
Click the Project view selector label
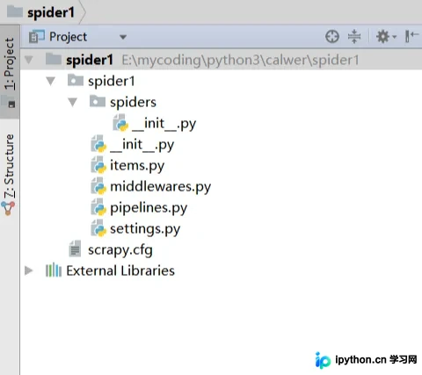[68, 37]
